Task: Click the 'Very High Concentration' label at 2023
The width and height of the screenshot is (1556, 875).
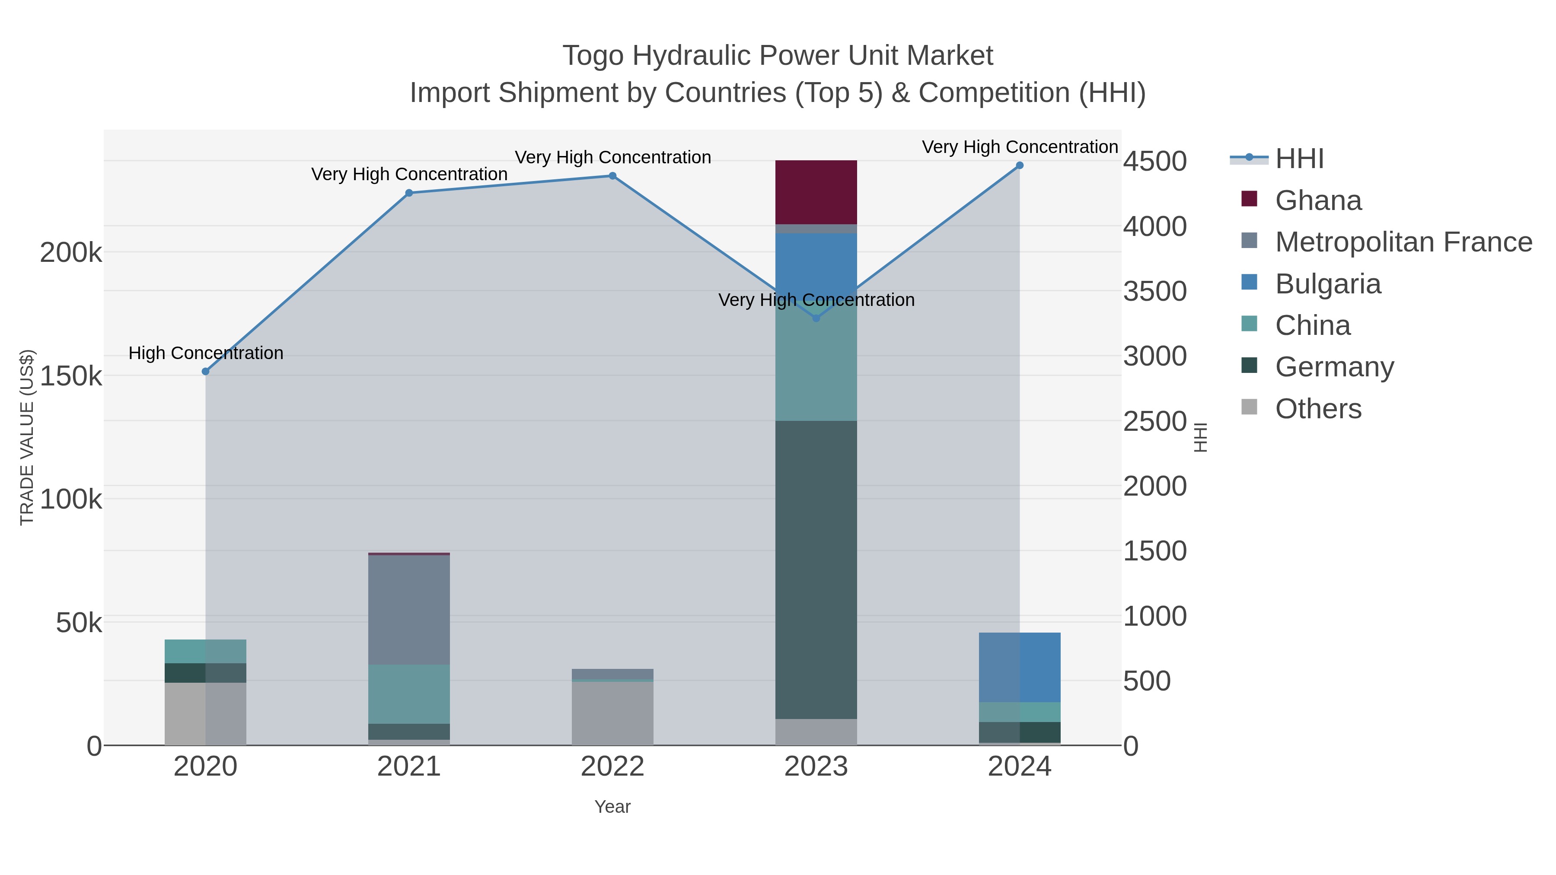Action: point(816,300)
